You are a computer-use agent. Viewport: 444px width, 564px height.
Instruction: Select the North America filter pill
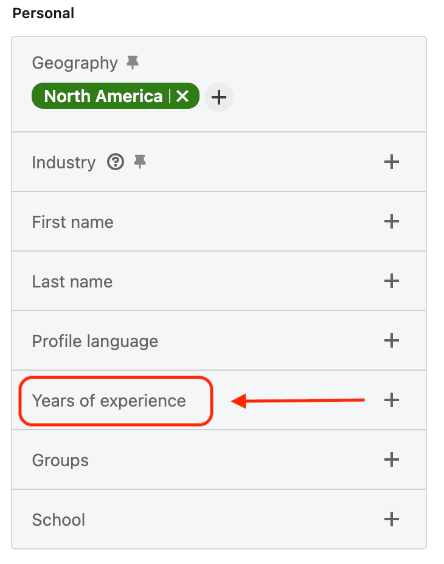[103, 96]
